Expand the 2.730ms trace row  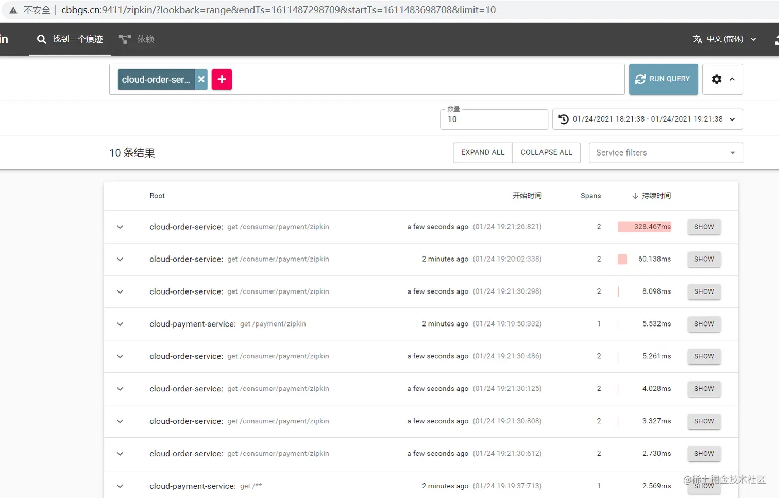[x=120, y=454]
